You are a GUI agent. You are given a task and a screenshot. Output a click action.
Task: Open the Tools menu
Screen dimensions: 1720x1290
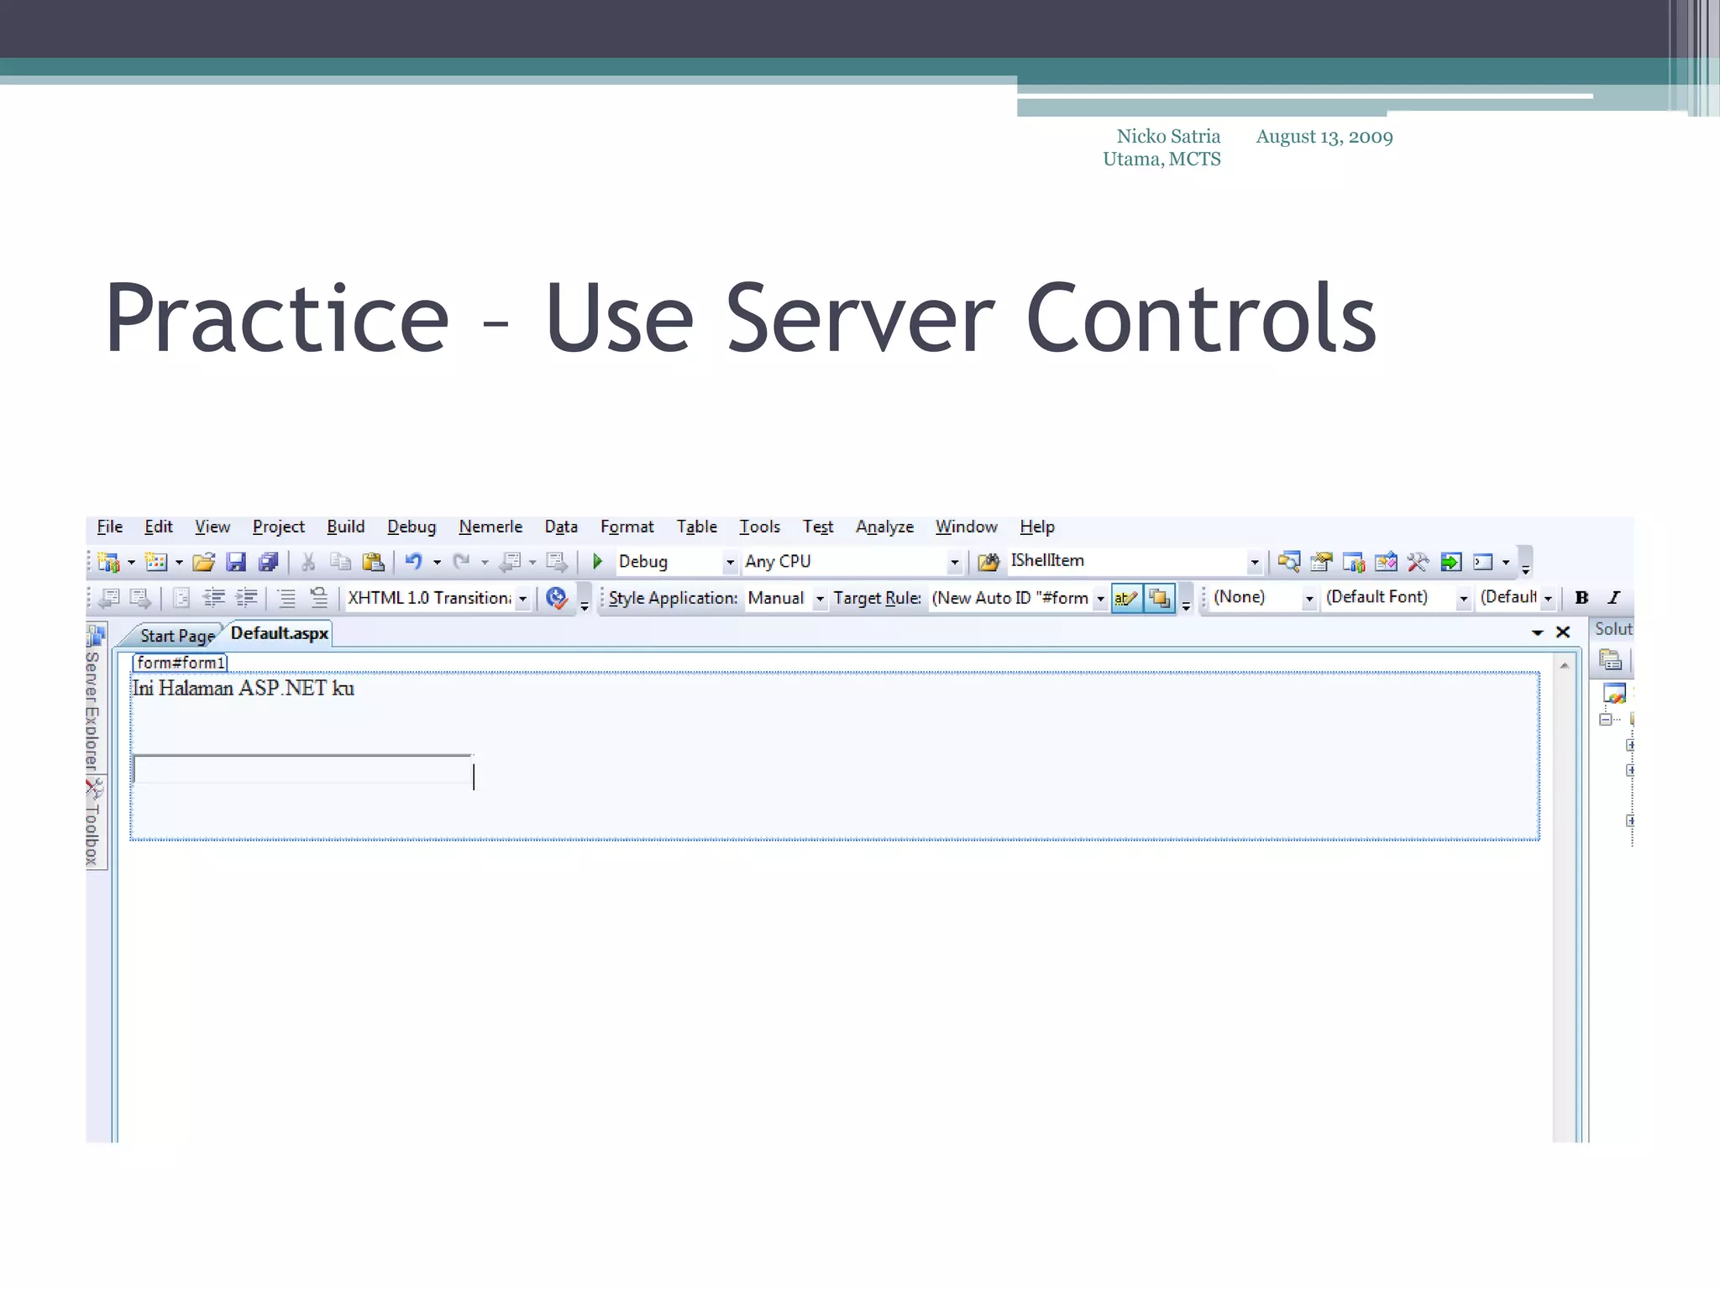click(759, 527)
